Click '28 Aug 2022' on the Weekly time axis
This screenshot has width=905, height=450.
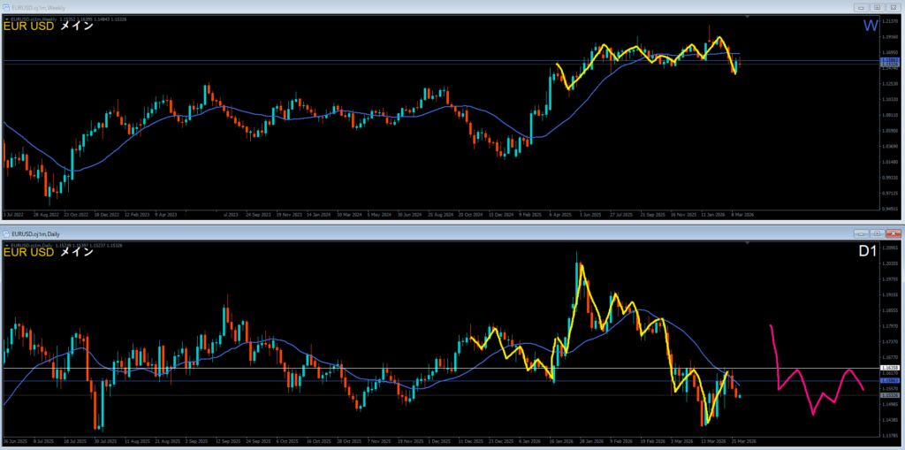[x=47, y=214]
